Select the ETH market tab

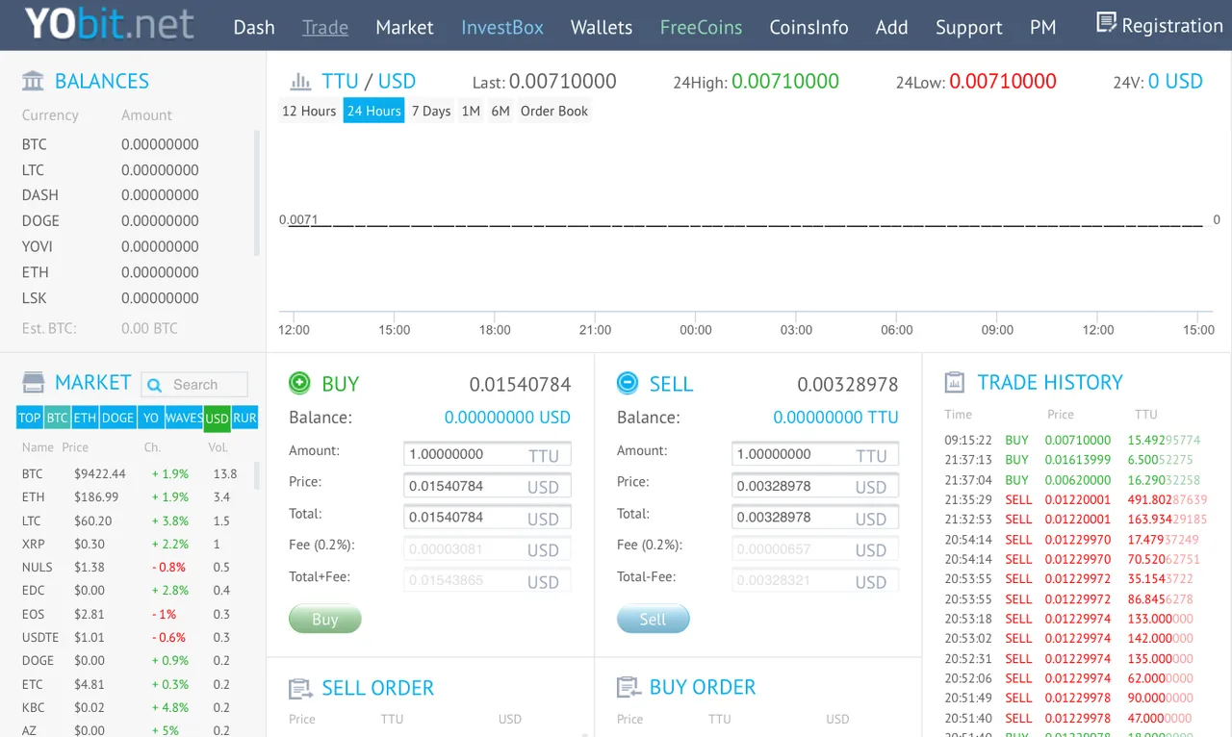[85, 418]
